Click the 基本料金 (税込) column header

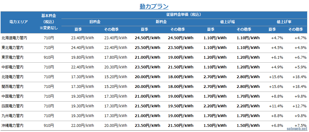click(x=49, y=22)
